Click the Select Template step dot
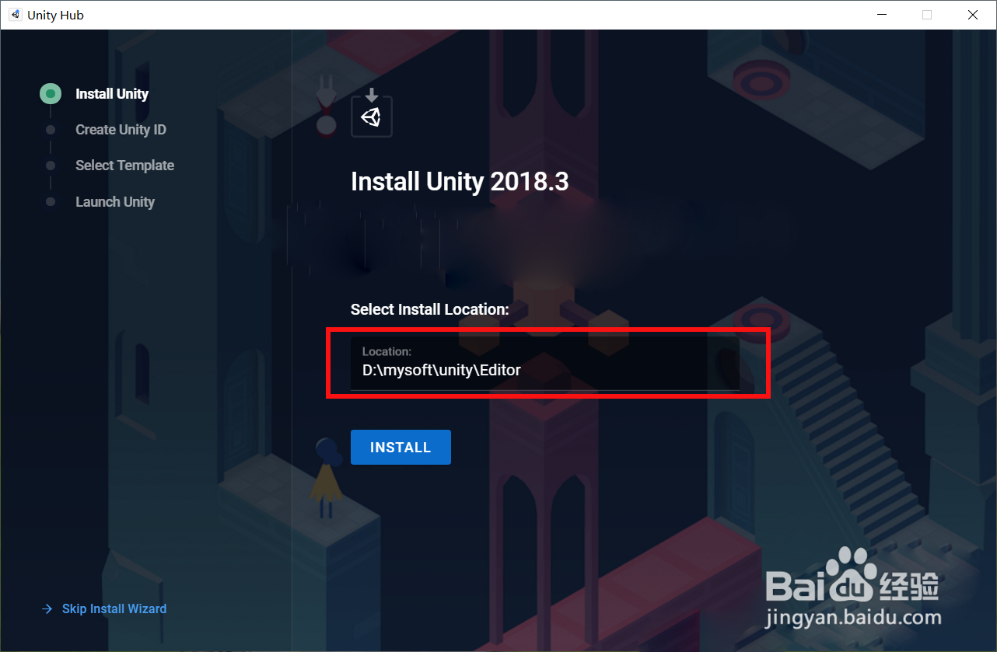Viewport: 997px width, 652px height. point(51,166)
